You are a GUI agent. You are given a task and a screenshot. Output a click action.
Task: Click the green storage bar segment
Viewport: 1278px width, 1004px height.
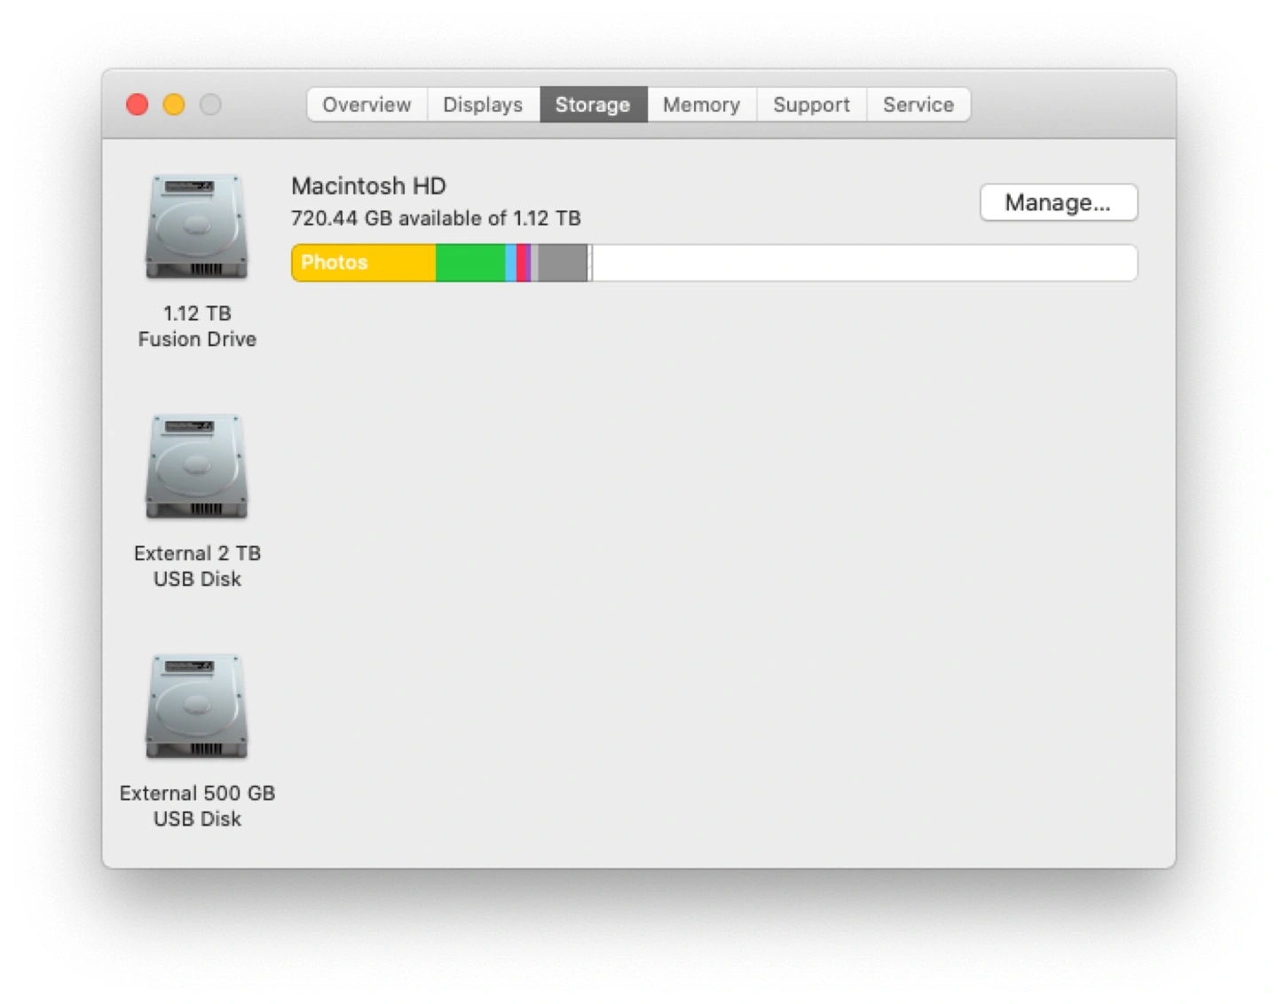click(470, 263)
